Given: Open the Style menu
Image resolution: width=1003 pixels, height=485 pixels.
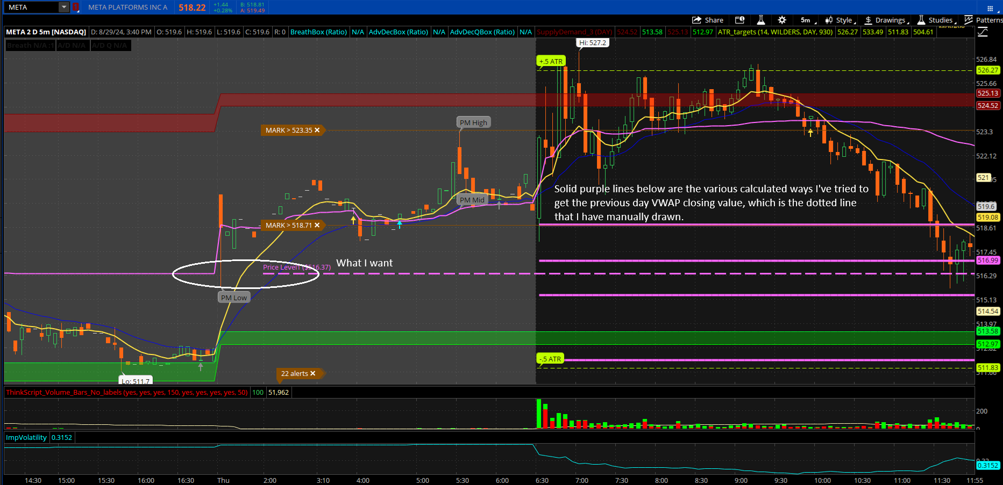Looking at the screenshot, I should 840,20.
